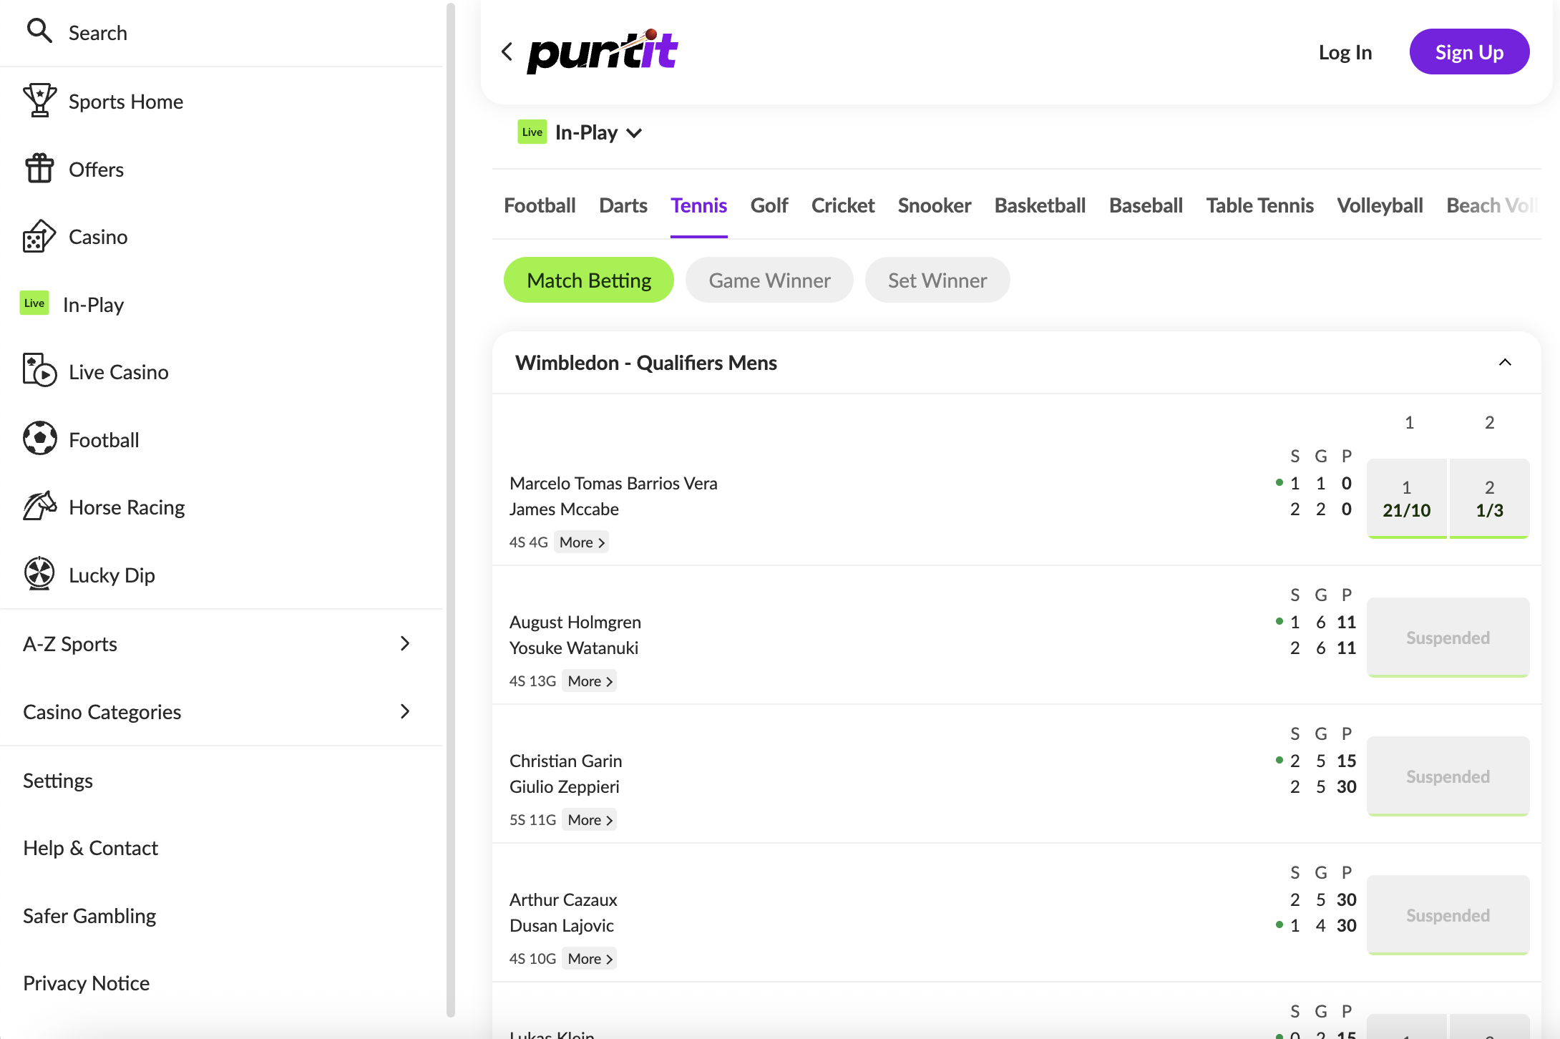Open Casino using the dice icon
The image size is (1560, 1039).
(40, 236)
